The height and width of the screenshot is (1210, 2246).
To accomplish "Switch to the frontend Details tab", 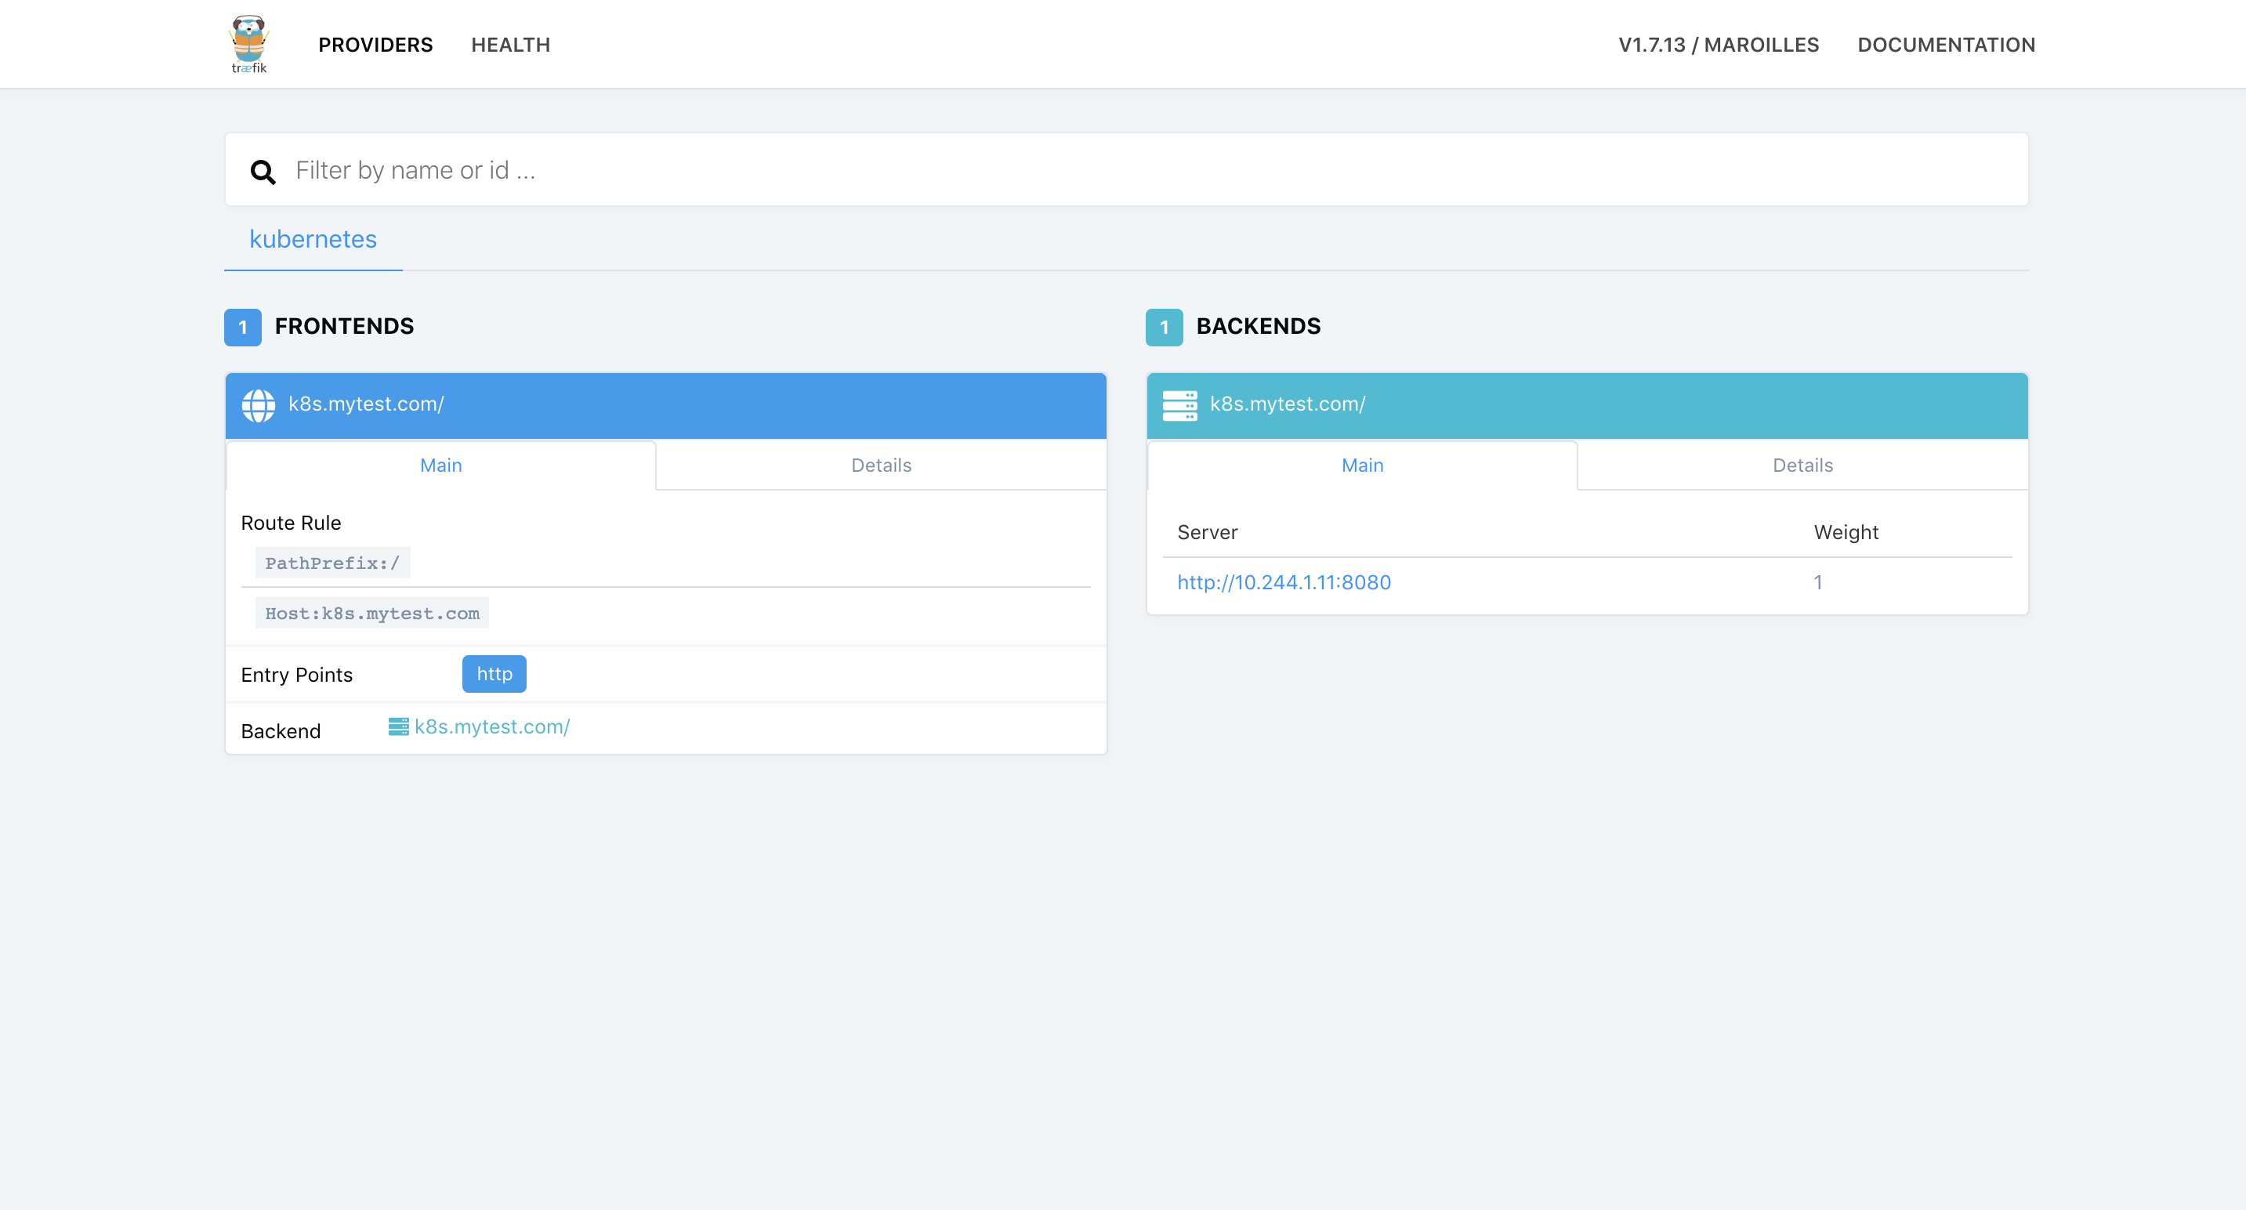I will 881,466.
